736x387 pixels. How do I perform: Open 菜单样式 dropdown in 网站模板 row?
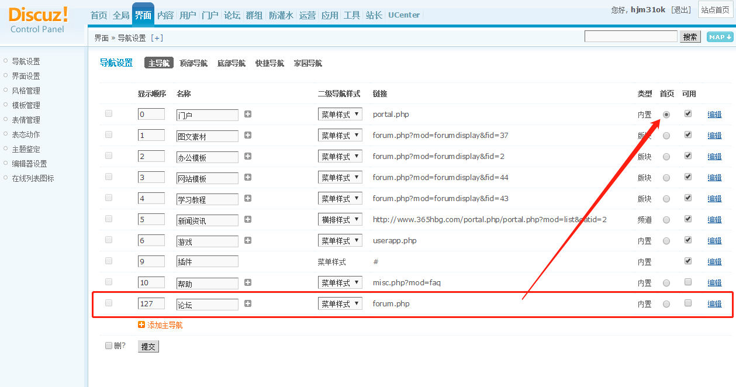pyautogui.click(x=340, y=177)
